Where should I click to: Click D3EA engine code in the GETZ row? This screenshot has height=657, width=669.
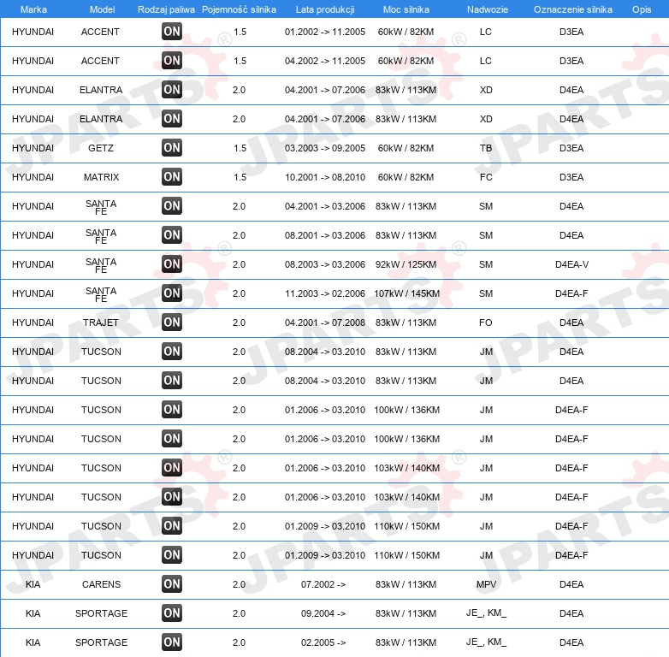571,148
